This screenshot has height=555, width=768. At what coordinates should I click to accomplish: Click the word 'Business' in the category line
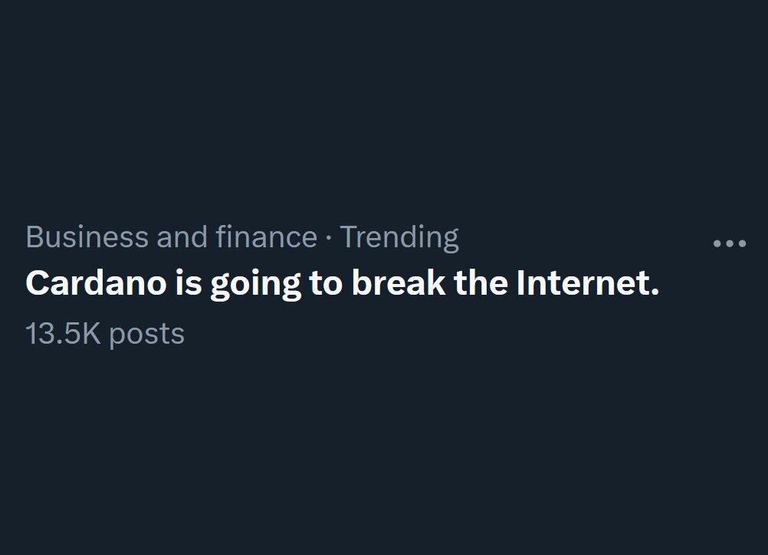click(x=87, y=237)
